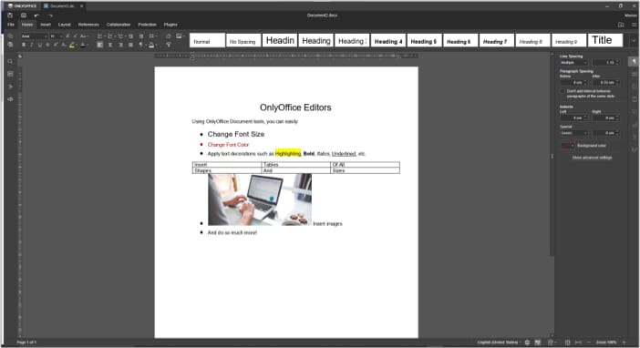Open the Insert tab

[x=46, y=25]
